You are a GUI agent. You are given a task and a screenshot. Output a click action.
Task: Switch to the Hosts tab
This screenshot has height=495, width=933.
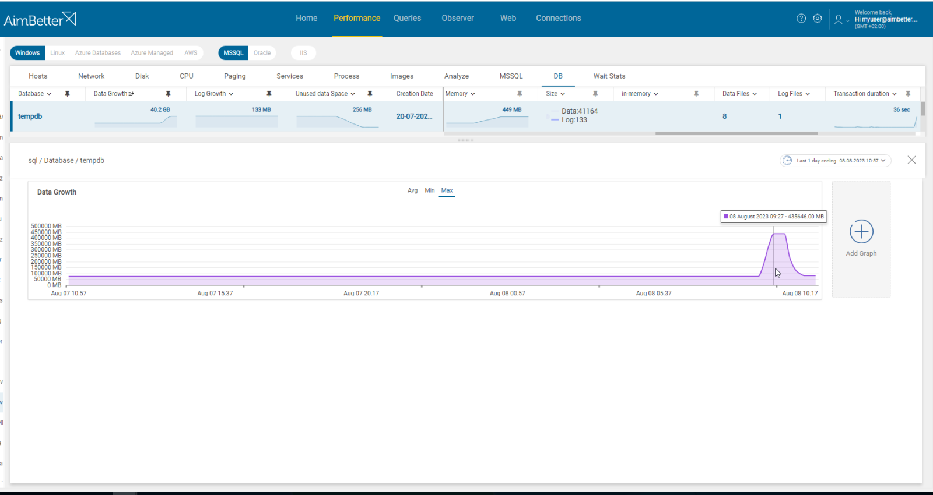(38, 76)
